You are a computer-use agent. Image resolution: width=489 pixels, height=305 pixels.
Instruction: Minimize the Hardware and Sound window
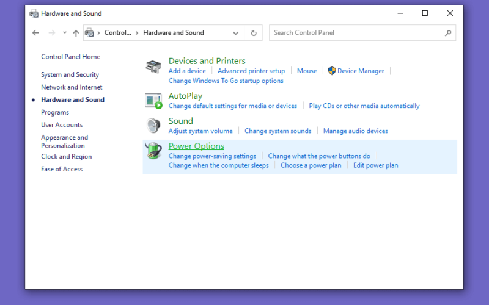click(x=400, y=13)
